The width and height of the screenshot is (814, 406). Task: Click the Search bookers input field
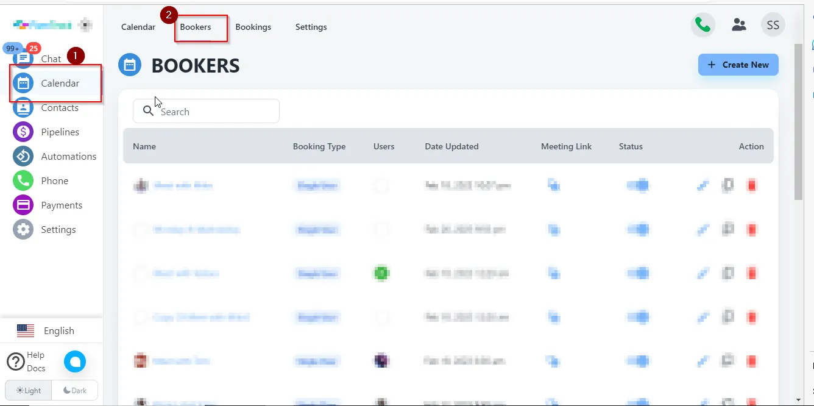[x=206, y=111]
